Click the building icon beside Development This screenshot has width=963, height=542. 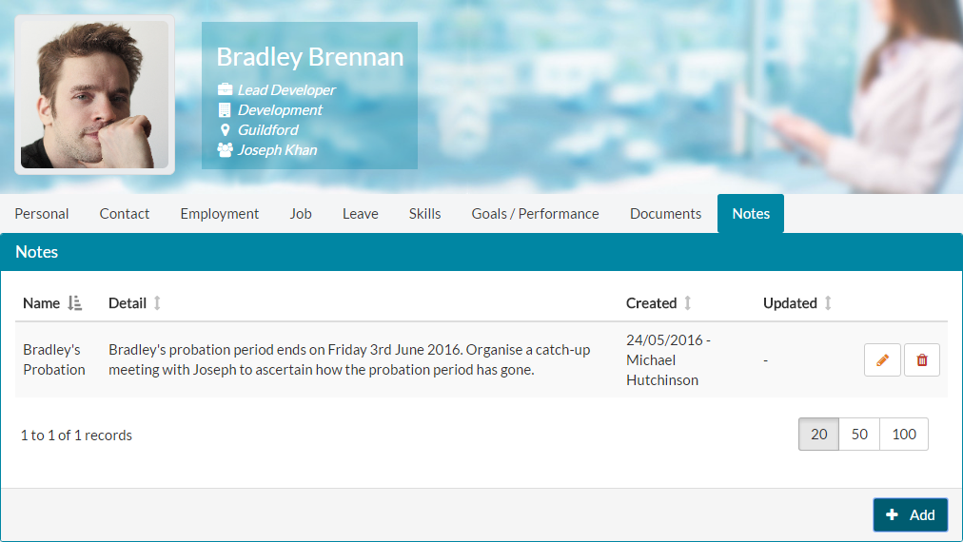[x=225, y=110]
